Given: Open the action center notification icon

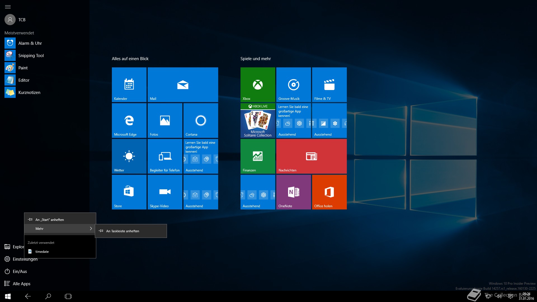Looking at the screenshot, I should pos(510,296).
